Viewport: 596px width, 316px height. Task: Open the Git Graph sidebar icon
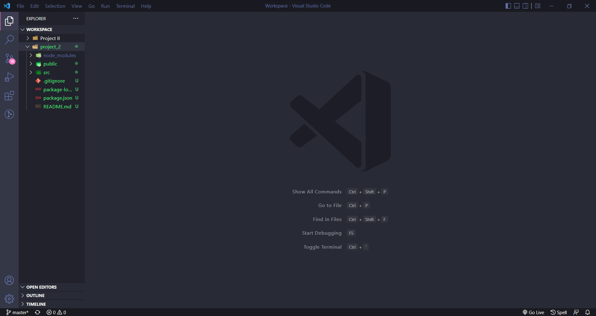9,114
